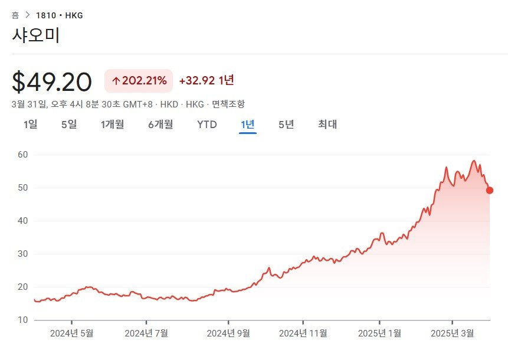Show the 최대 full history range
The height and width of the screenshot is (353, 508).
pos(327,125)
